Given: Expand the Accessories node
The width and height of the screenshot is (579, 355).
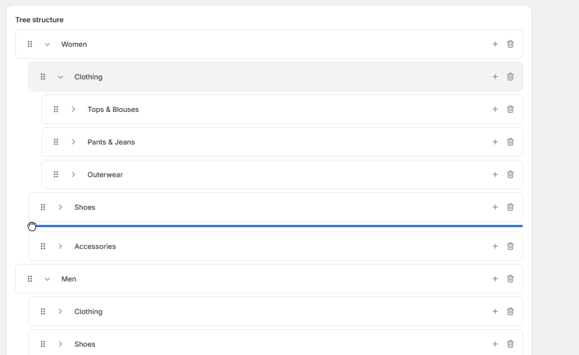Looking at the screenshot, I should point(60,246).
